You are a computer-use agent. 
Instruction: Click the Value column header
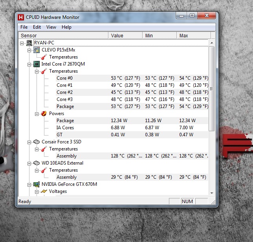coord(125,35)
